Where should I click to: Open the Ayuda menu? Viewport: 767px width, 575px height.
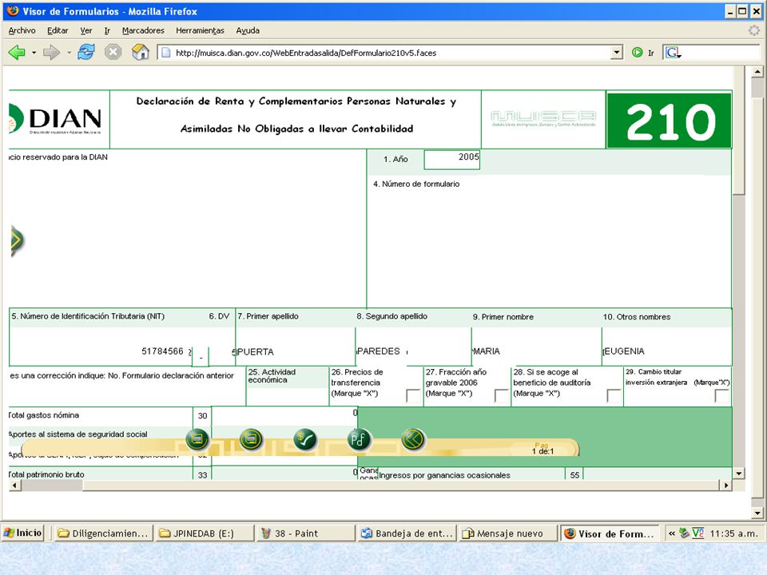pos(248,30)
